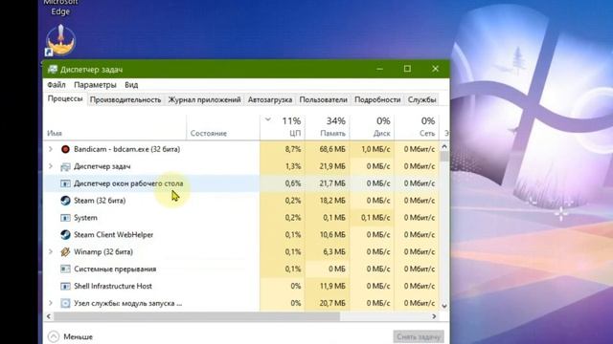Click the Системные прерывания icon

pyautogui.click(x=65, y=269)
